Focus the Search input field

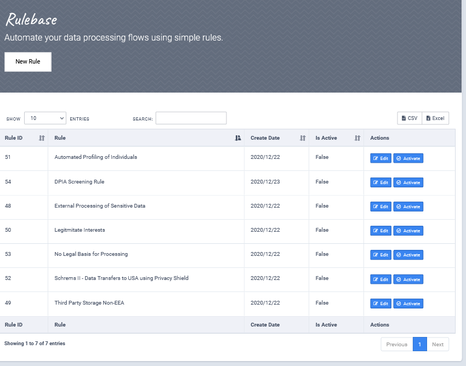point(191,118)
